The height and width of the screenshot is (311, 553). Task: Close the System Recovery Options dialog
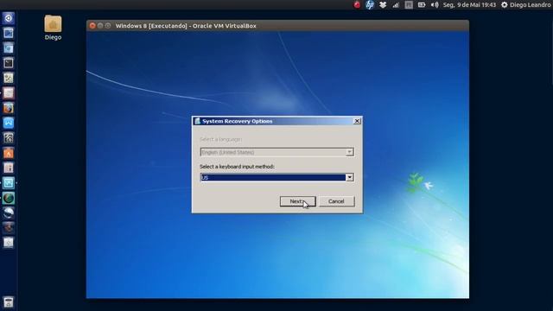pyautogui.click(x=357, y=121)
